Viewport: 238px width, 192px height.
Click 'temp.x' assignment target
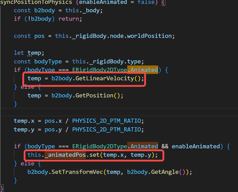[x=24, y=121]
